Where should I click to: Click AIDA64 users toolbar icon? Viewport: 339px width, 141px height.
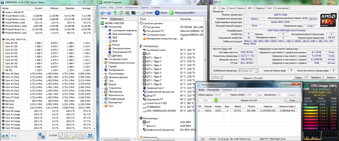127,13
